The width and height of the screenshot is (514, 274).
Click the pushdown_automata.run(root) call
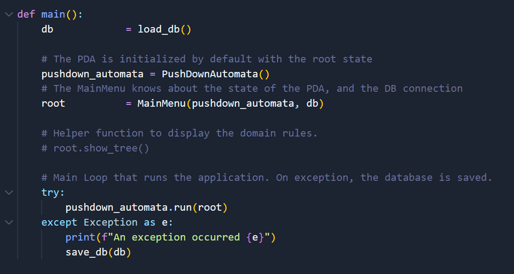146,208
